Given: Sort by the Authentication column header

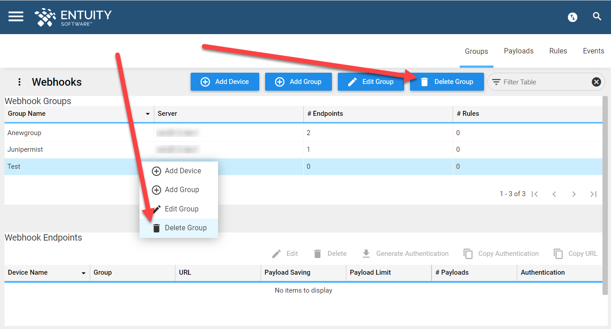Looking at the screenshot, I should [560, 272].
